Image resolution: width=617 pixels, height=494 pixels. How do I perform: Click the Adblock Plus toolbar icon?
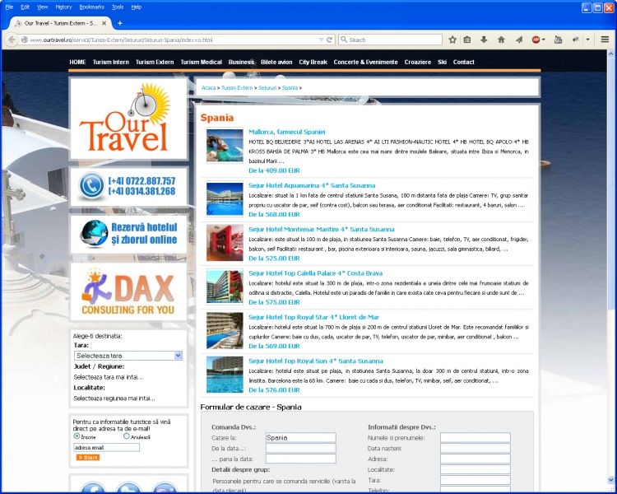click(537, 40)
